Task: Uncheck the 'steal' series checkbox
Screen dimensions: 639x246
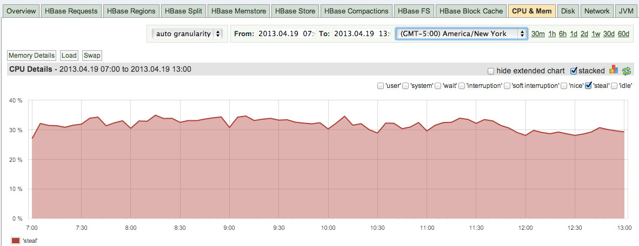Action: (588, 86)
